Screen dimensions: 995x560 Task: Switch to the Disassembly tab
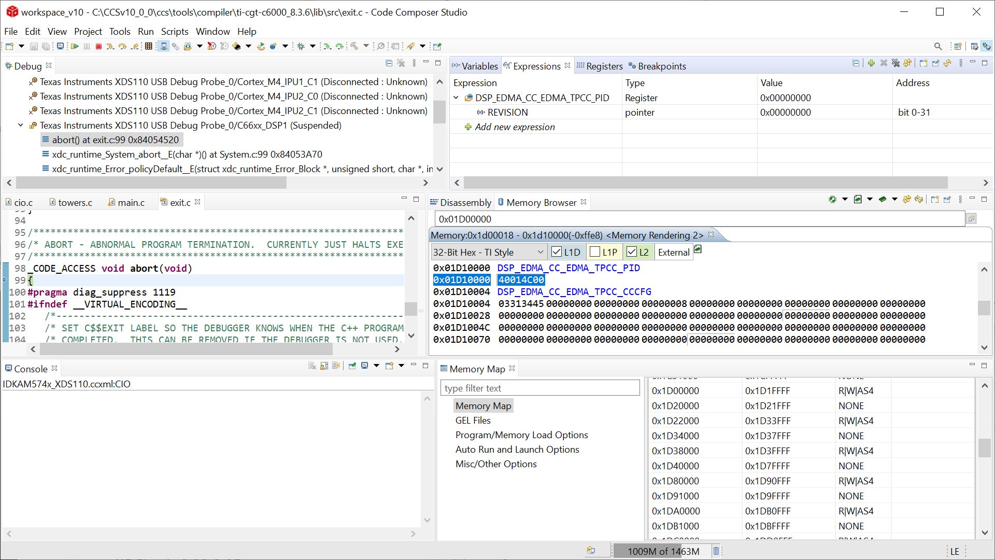click(x=461, y=203)
